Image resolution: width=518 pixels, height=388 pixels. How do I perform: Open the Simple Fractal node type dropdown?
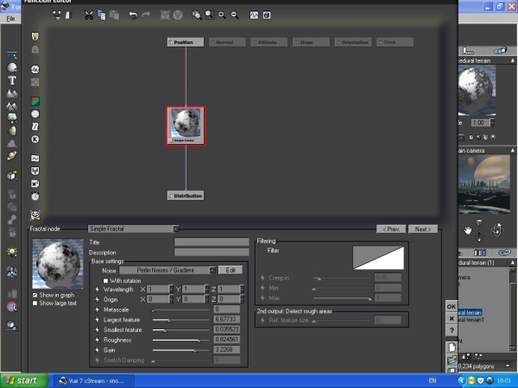click(x=176, y=228)
